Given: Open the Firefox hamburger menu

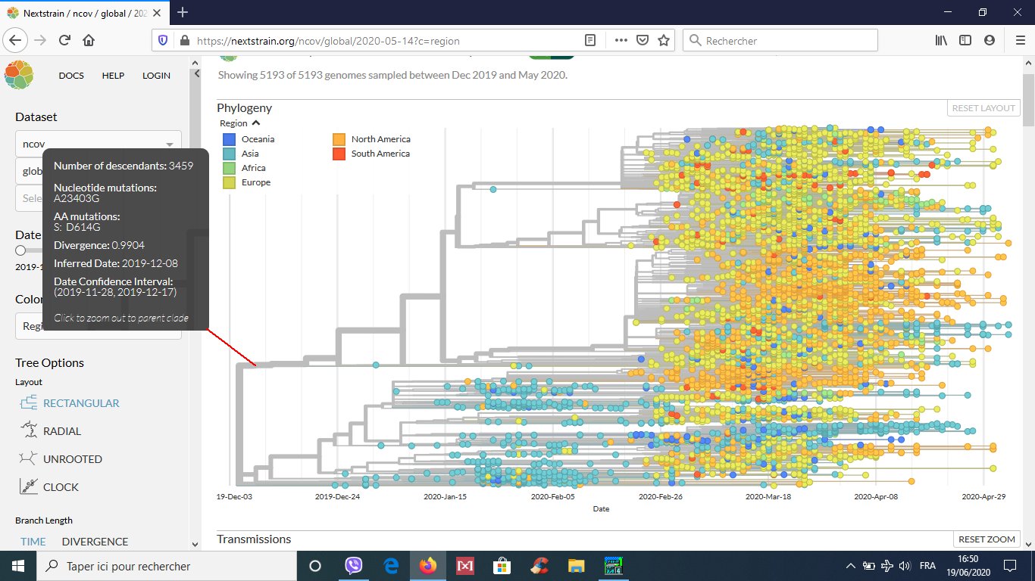Looking at the screenshot, I should coord(1018,41).
